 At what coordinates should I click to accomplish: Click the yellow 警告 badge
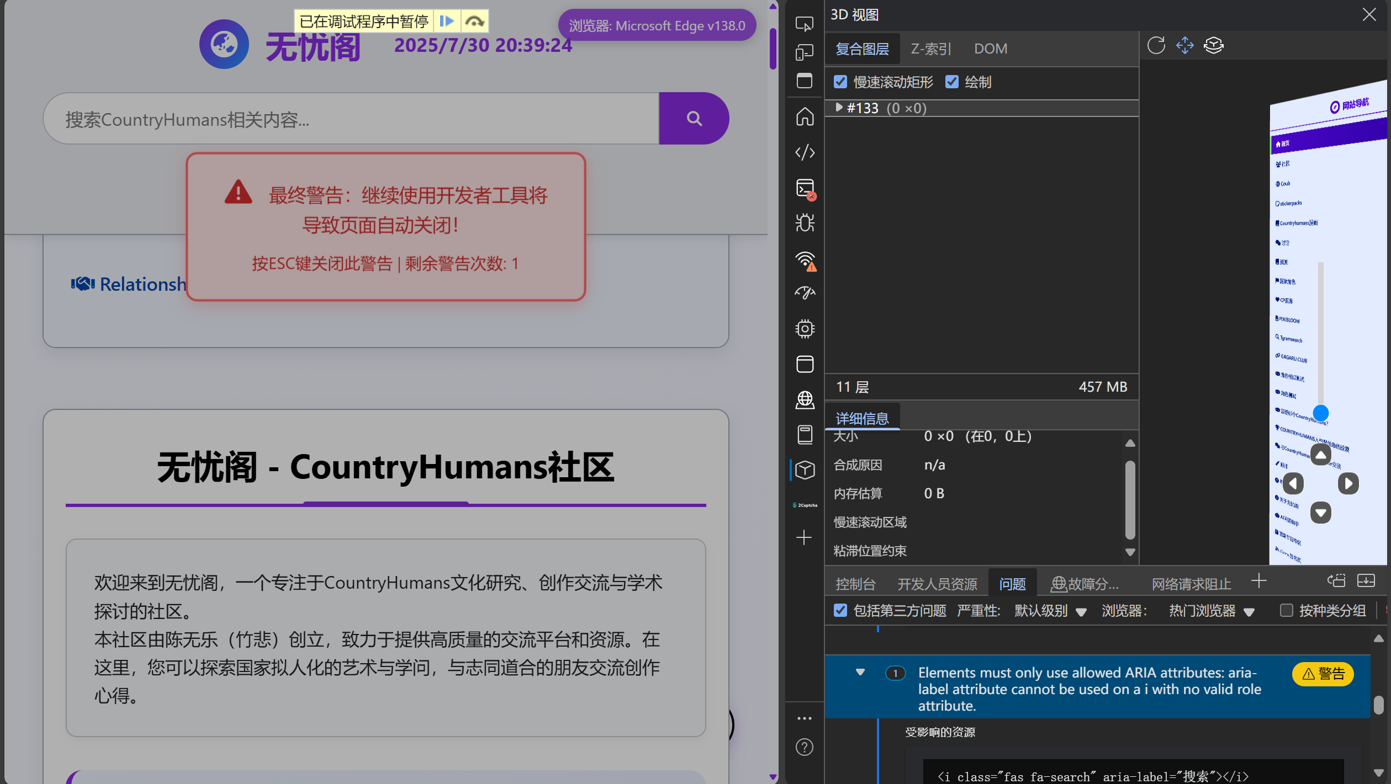pos(1323,674)
